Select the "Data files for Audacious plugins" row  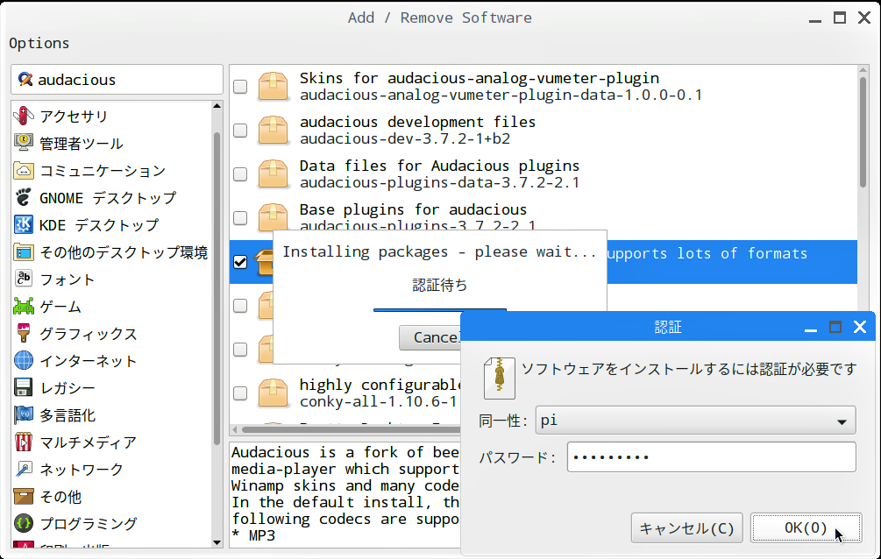(544, 174)
